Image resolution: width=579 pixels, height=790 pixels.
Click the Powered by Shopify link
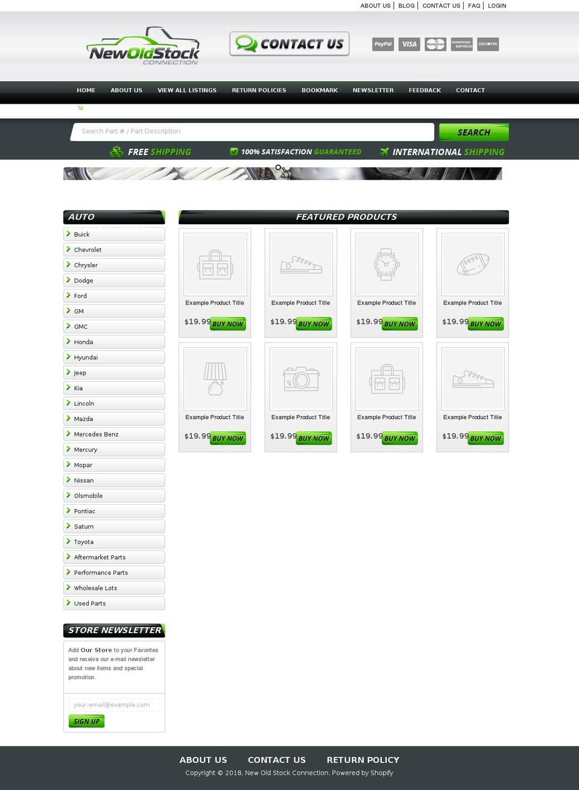pos(362,773)
